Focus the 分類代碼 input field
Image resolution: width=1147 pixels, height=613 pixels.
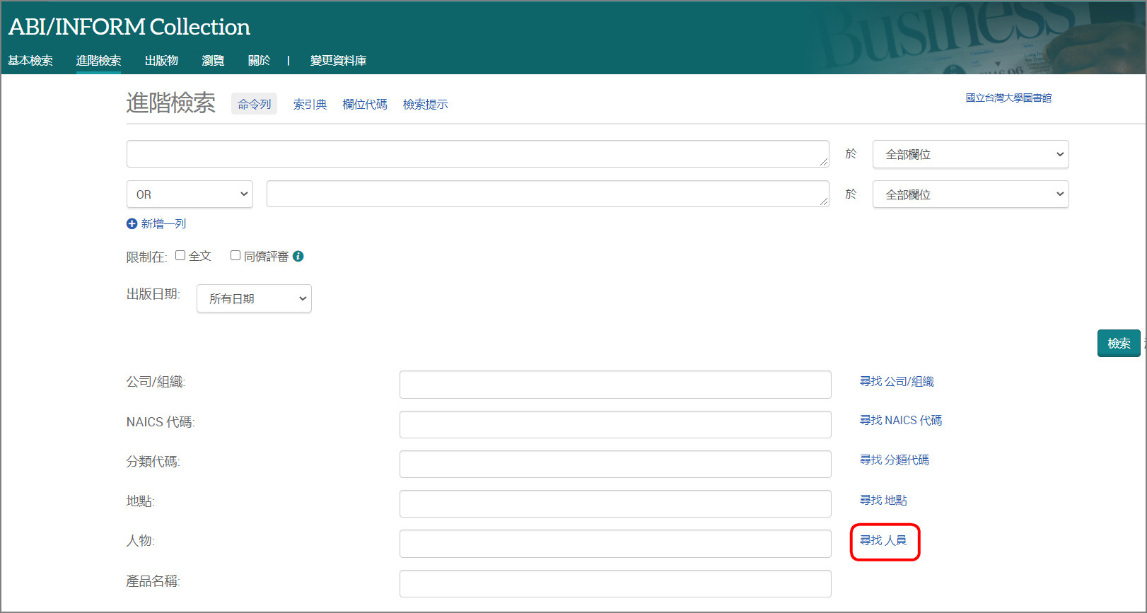pos(615,464)
